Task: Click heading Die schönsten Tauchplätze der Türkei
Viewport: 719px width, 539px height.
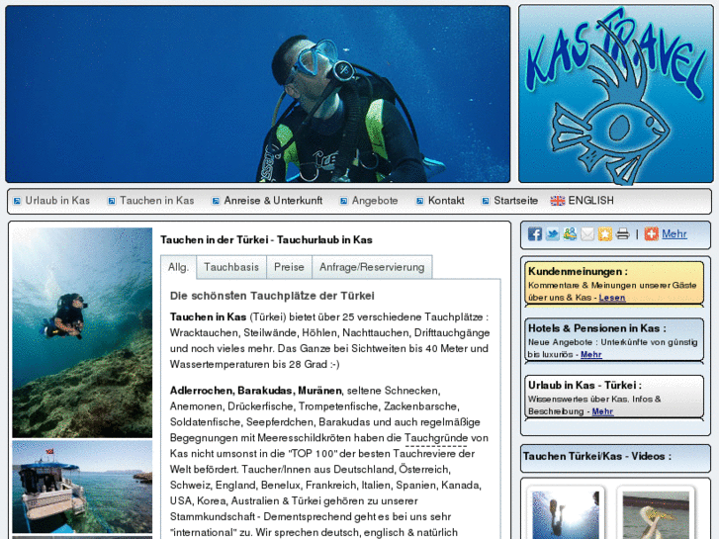Action: coord(272,296)
